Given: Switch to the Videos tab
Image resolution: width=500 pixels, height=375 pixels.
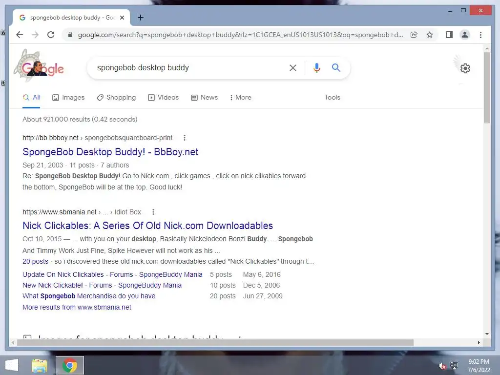Looking at the screenshot, I should click(x=163, y=98).
